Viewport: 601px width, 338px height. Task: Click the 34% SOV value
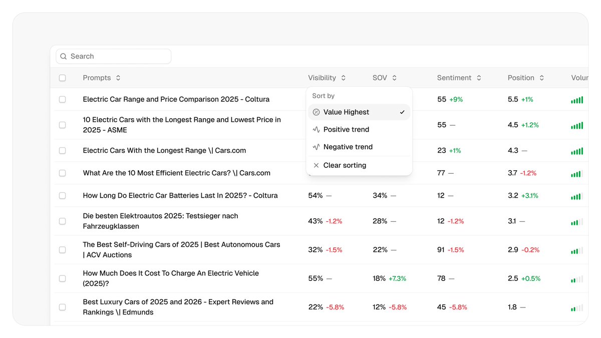tap(380, 195)
